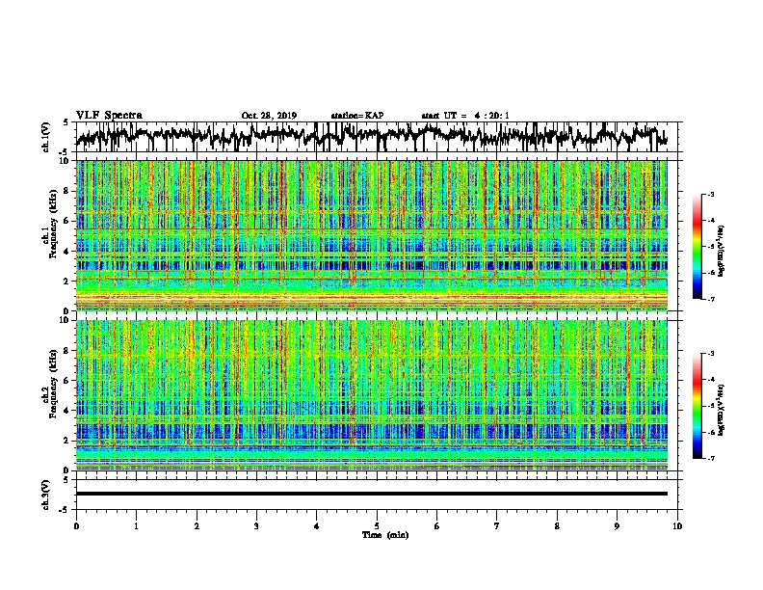Click the "Time (min)" x-axis label
Screen dimensions: 763x590
pyautogui.click(x=385, y=535)
